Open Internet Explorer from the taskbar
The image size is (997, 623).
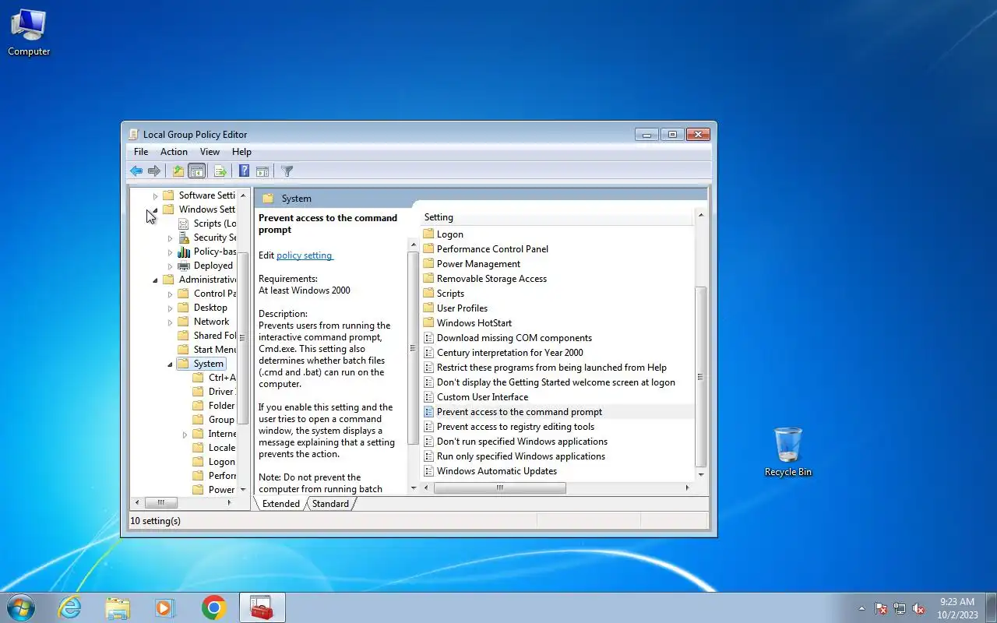70,607
